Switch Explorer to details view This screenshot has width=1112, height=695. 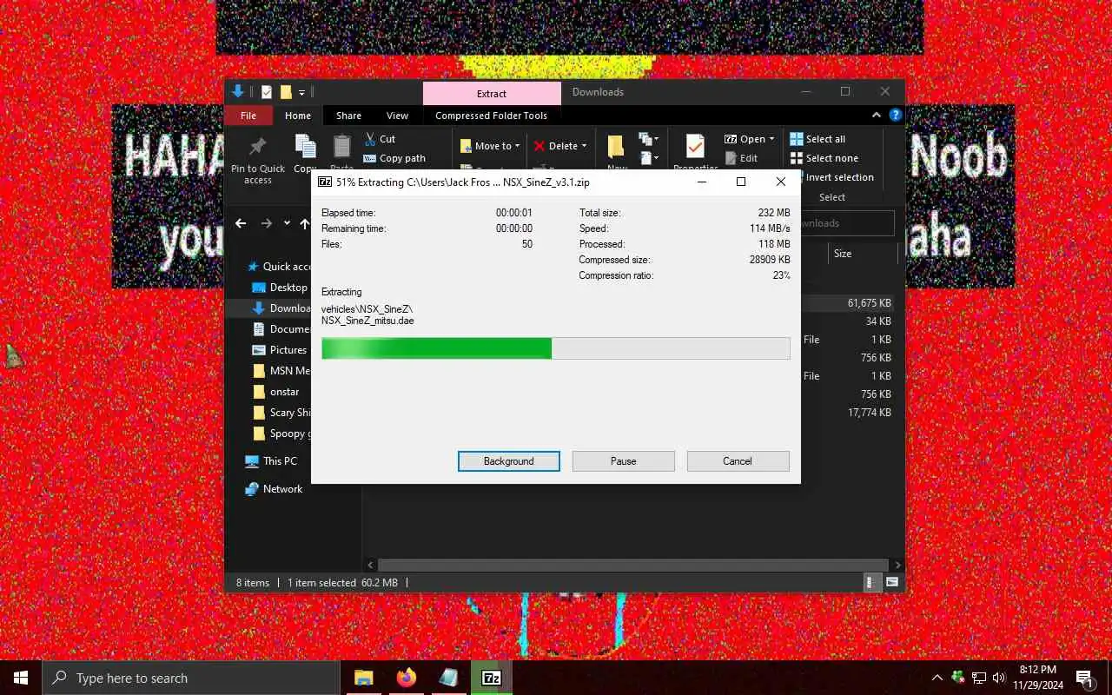click(x=875, y=583)
